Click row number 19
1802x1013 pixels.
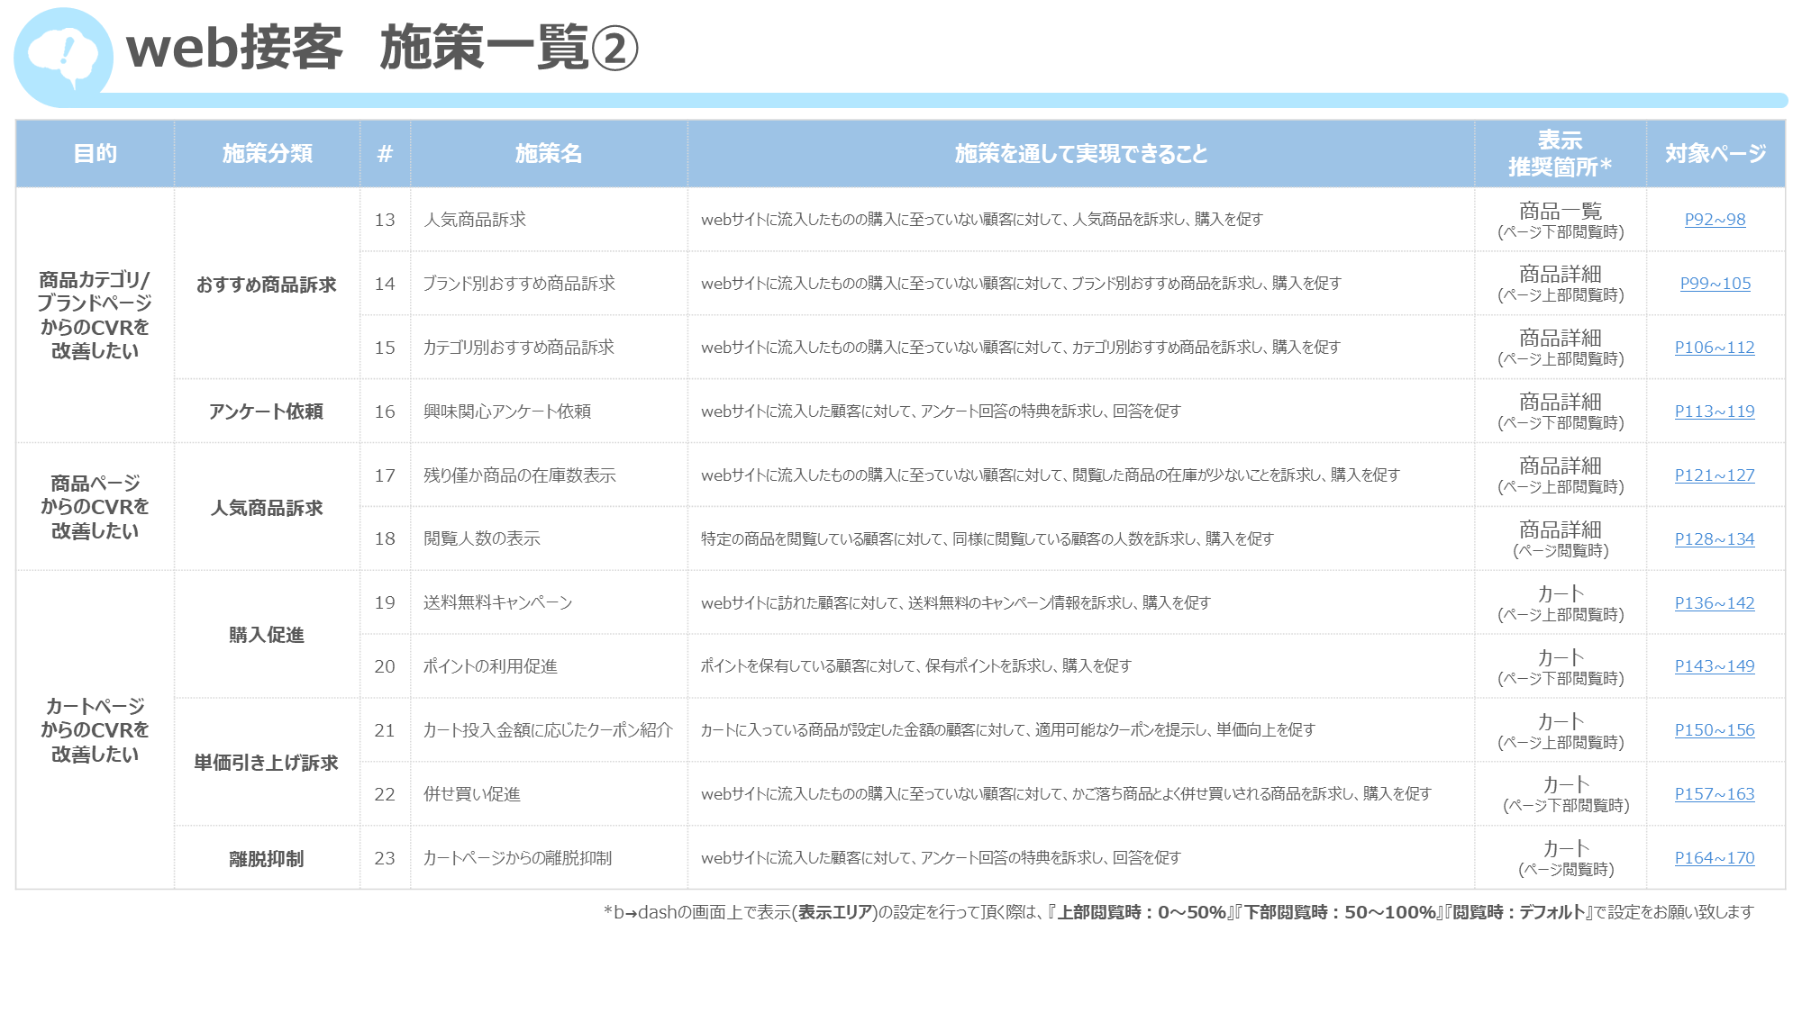click(385, 602)
